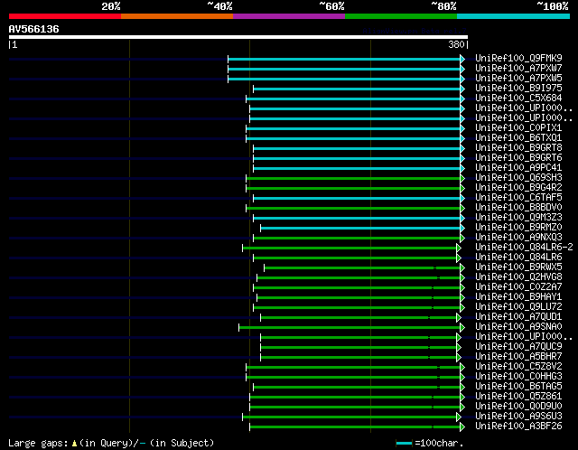
Task: Click the orange ~40% identity legend segment
Action: pos(177,16)
